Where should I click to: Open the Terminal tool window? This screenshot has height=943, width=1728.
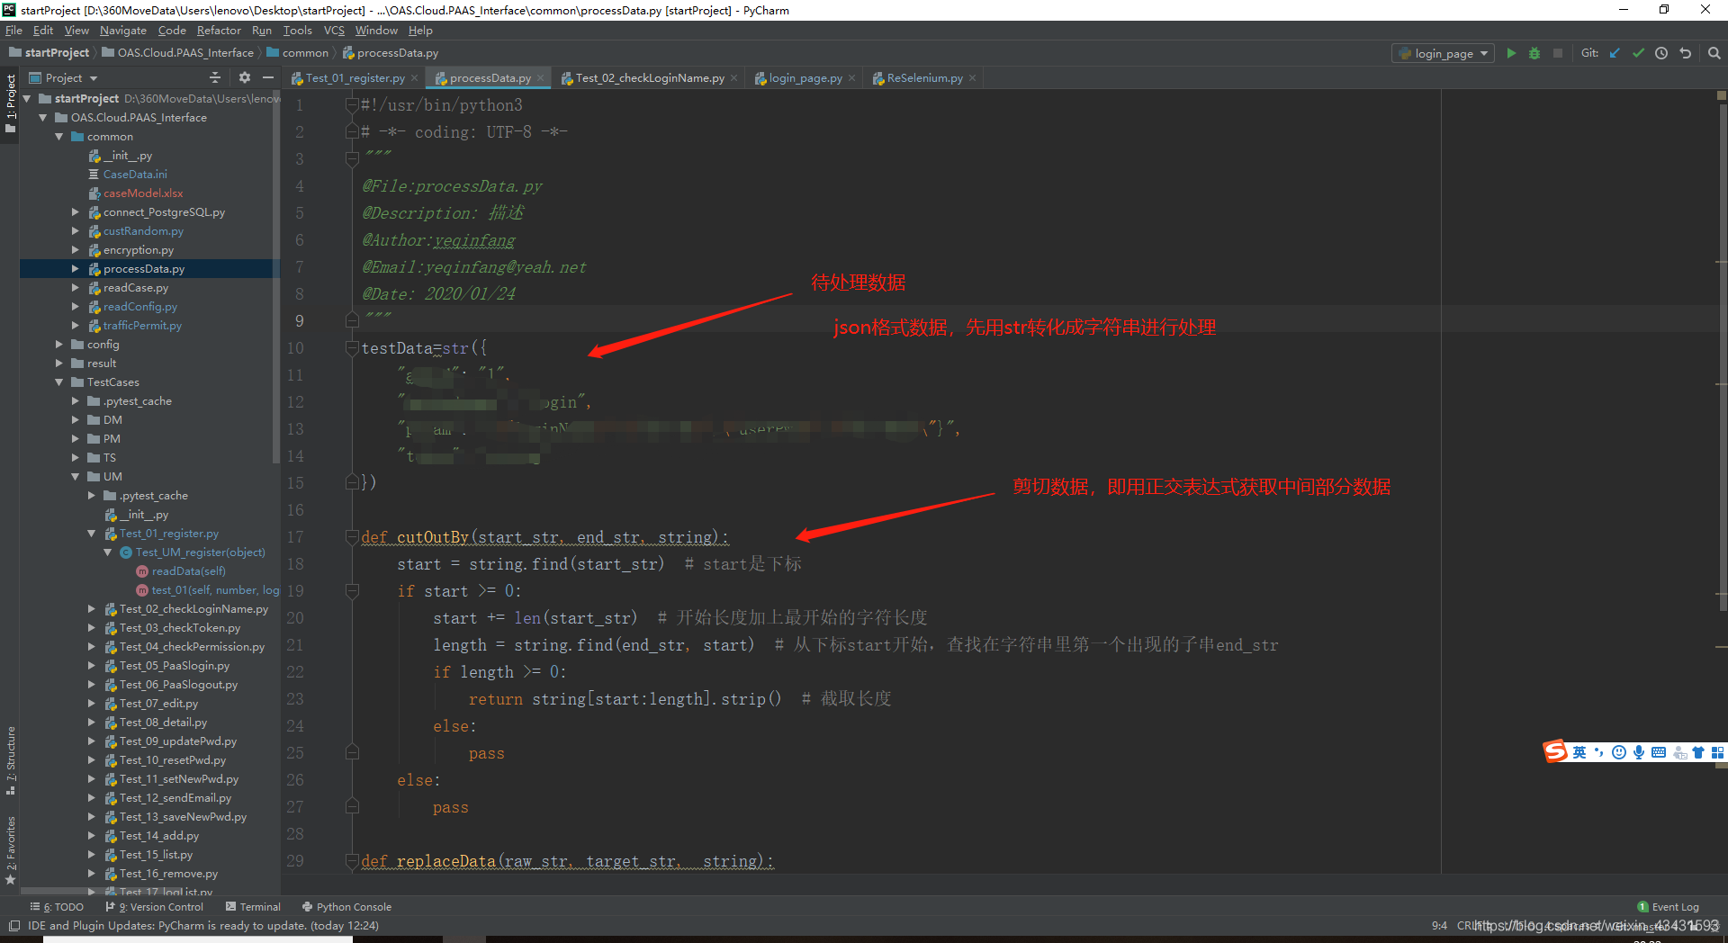click(254, 907)
